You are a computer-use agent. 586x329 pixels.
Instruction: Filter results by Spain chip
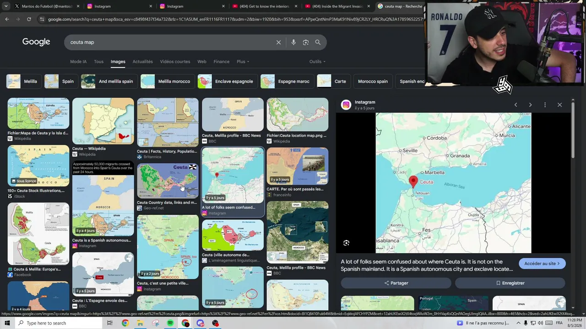tap(61, 81)
